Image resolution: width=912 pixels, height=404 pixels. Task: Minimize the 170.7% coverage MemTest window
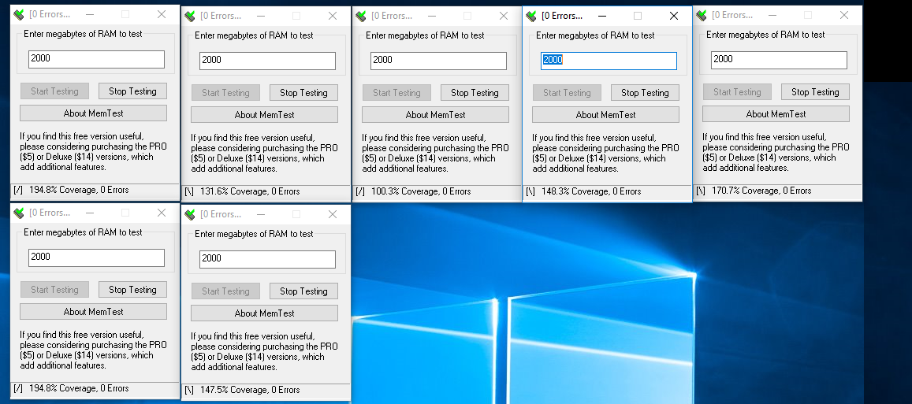(x=772, y=15)
